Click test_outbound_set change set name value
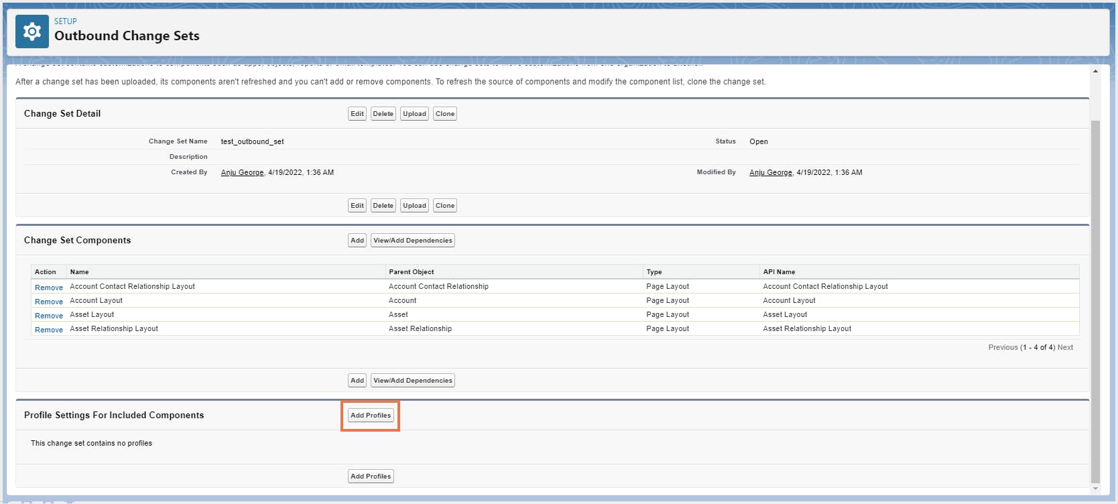This screenshot has width=1118, height=504. point(253,142)
